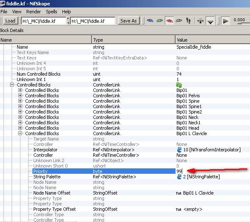Click the small arrows between path fields
The height and width of the screenshot is (222, 250).
pos(68,21)
